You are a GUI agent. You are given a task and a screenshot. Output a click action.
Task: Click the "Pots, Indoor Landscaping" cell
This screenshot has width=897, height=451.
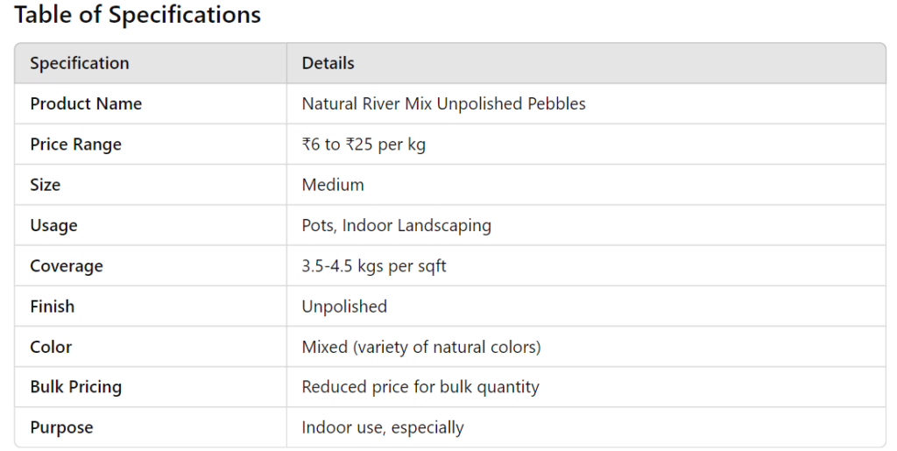tap(396, 225)
